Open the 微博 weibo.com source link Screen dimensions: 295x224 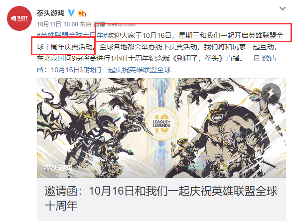click(x=115, y=24)
